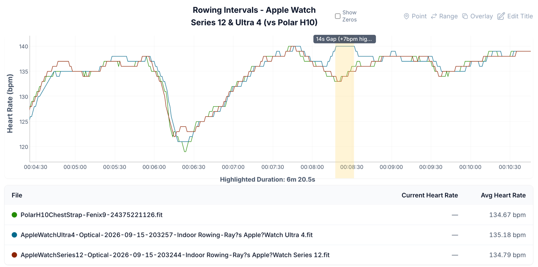Click the Point map-pin icon
Image resolution: width=538 pixels, height=267 pixels.
406,16
